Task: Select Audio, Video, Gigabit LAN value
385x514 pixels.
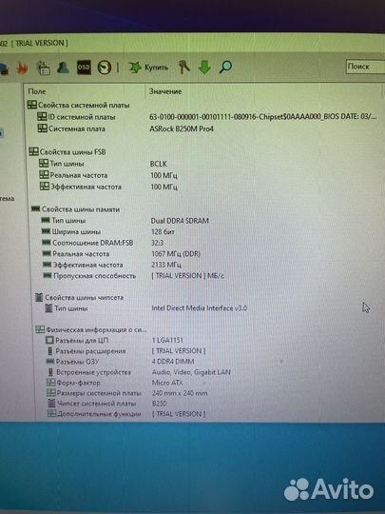Action: [x=191, y=372]
